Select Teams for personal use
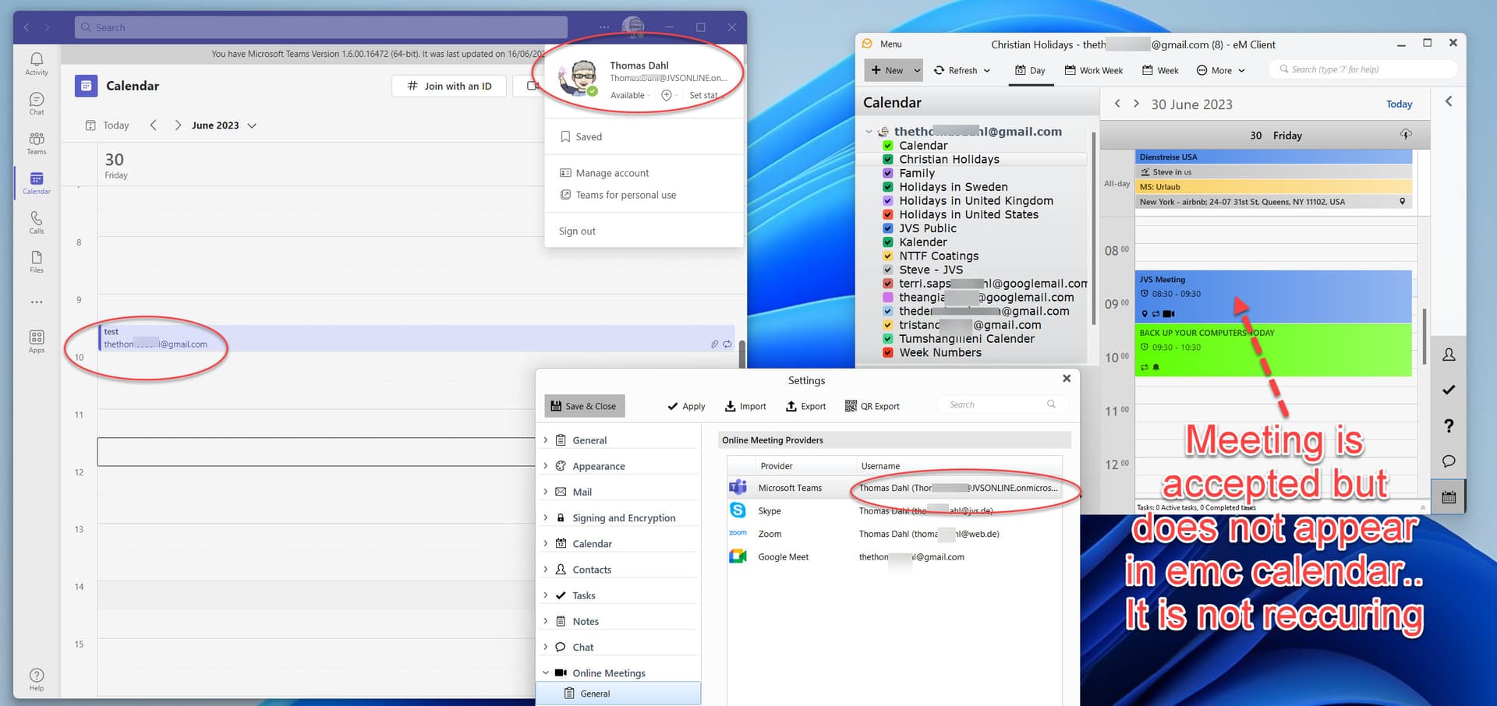 618,195
